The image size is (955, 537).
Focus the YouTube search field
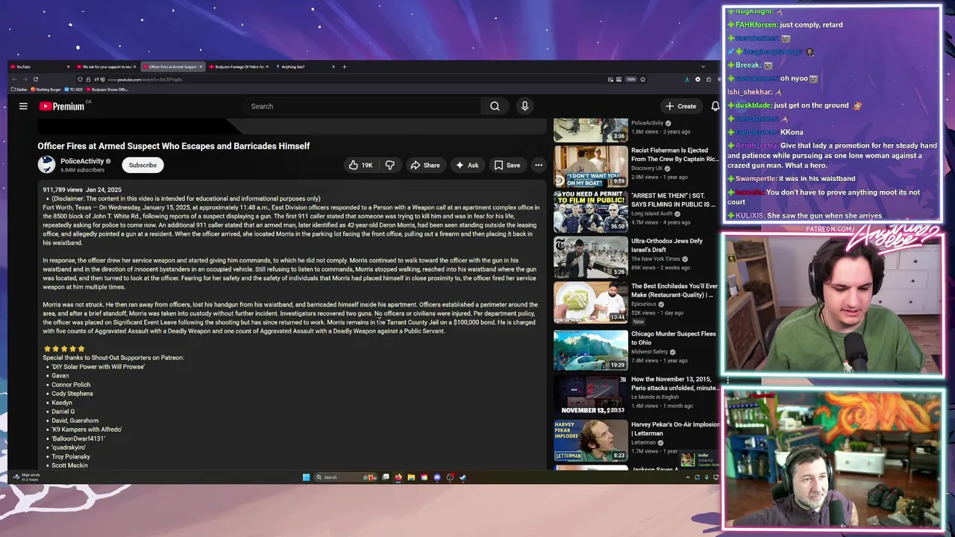[x=364, y=106]
